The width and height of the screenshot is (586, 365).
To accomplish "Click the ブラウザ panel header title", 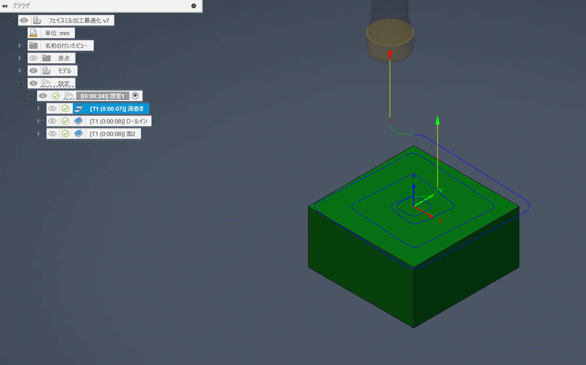I will (22, 6).
